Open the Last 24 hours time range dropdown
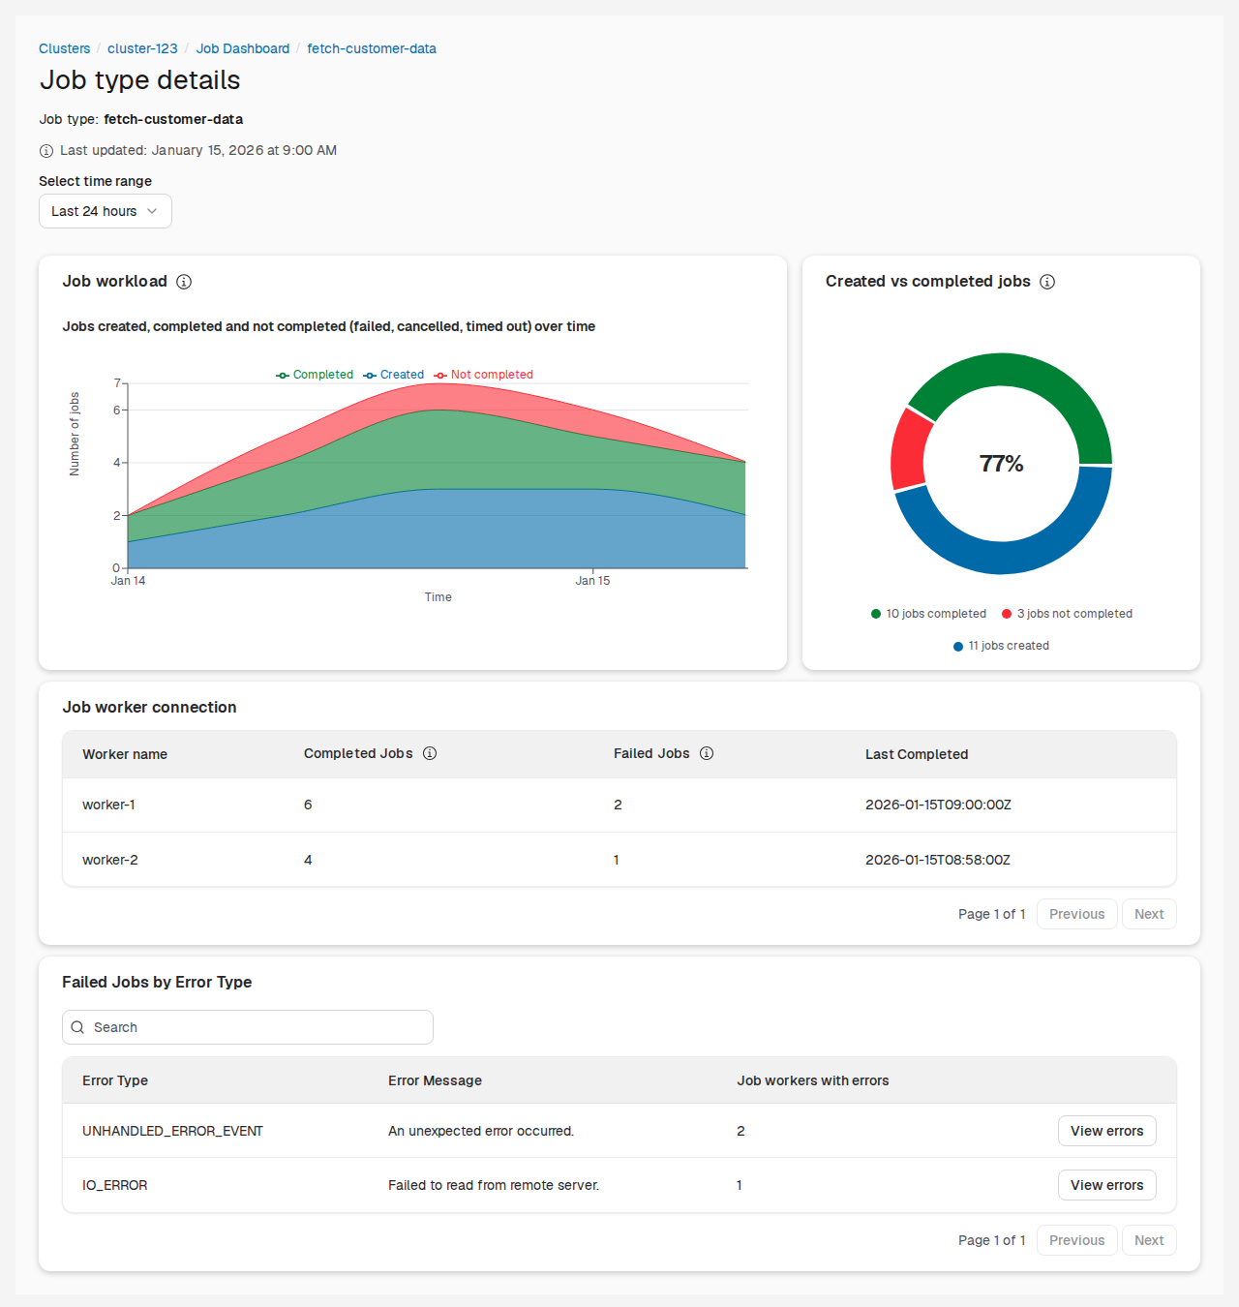1239x1307 pixels. click(106, 211)
